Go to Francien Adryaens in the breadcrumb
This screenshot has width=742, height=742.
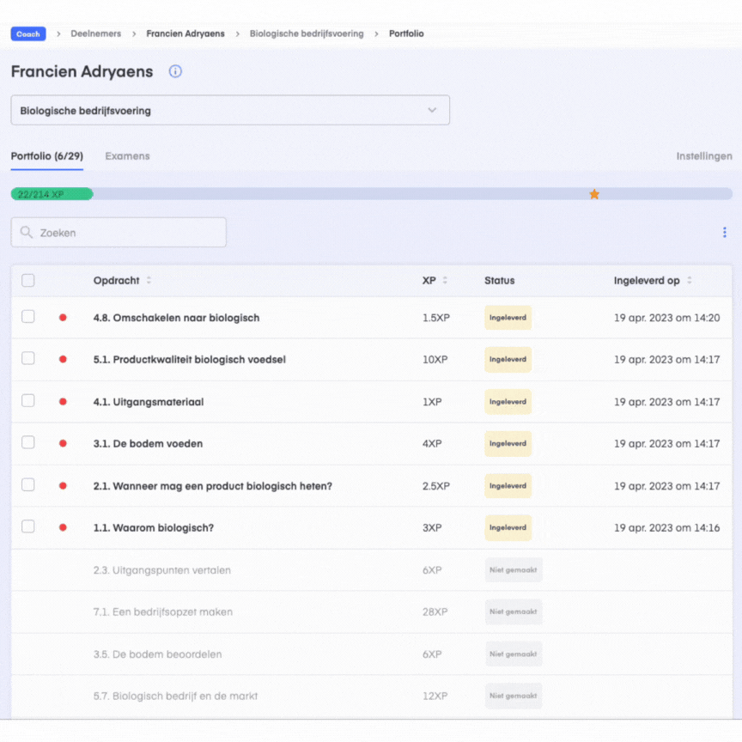coord(185,33)
